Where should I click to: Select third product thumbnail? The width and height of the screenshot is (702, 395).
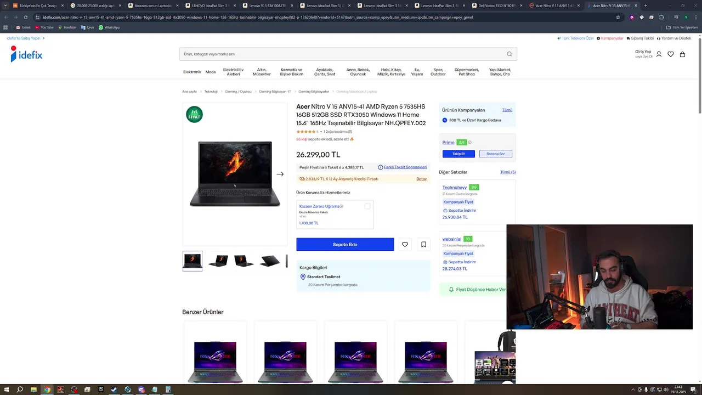[x=244, y=261]
